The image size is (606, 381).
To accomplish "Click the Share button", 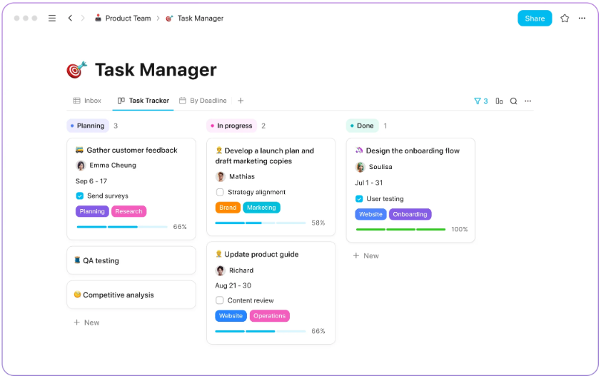I will point(535,18).
